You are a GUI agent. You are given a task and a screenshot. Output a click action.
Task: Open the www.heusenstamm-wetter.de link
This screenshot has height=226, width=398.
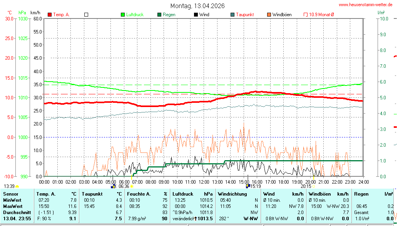[367, 5]
